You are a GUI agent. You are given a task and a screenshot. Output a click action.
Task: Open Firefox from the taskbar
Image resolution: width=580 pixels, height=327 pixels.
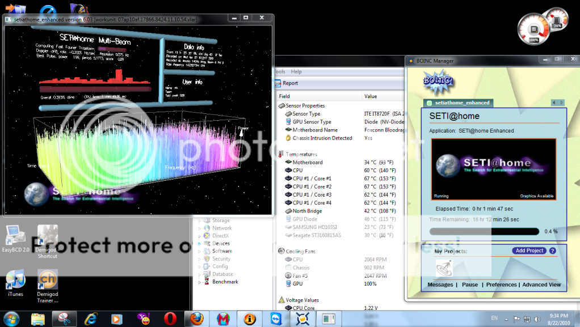point(196,318)
